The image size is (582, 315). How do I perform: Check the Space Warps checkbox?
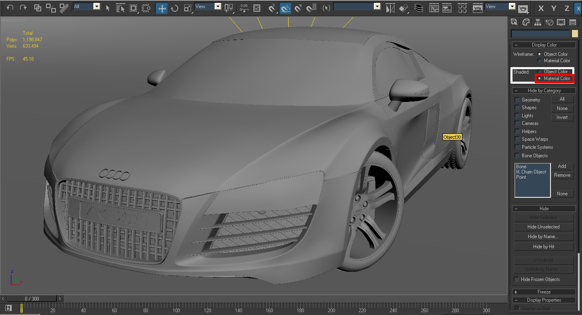point(517,139)
